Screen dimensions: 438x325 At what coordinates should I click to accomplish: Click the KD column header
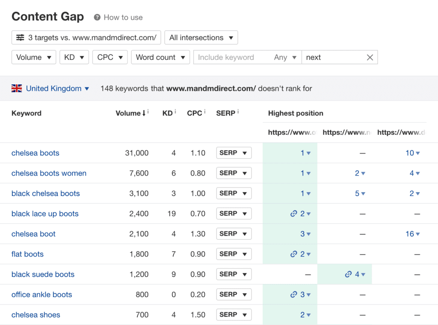click(x=167, y=113)
